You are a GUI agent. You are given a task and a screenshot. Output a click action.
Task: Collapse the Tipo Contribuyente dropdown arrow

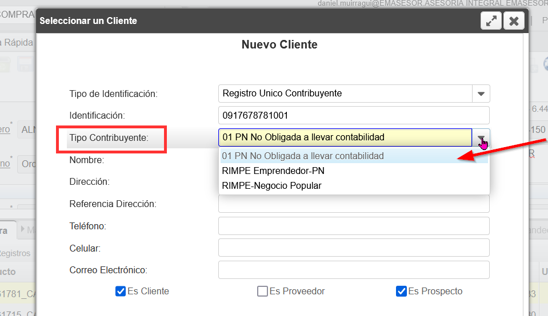[x=481, y=137]
